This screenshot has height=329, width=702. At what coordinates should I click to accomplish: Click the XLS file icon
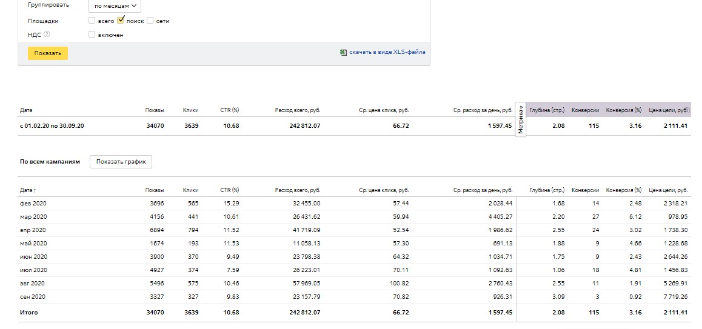pos(344,53)
